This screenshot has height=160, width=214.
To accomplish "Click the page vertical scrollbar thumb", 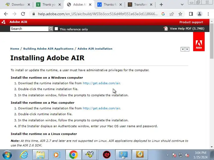I will click(x=212, y=41).
